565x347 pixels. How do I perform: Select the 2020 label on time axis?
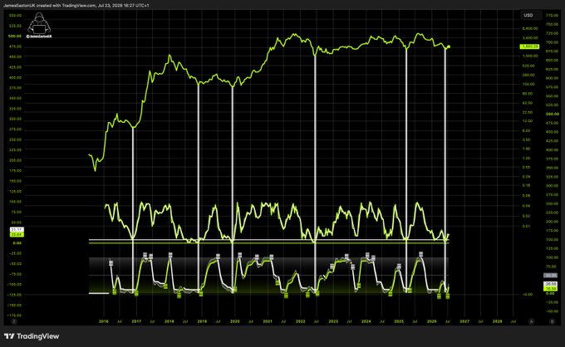234,321
